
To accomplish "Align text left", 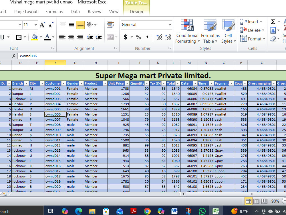I will click(x=62, y=37).
